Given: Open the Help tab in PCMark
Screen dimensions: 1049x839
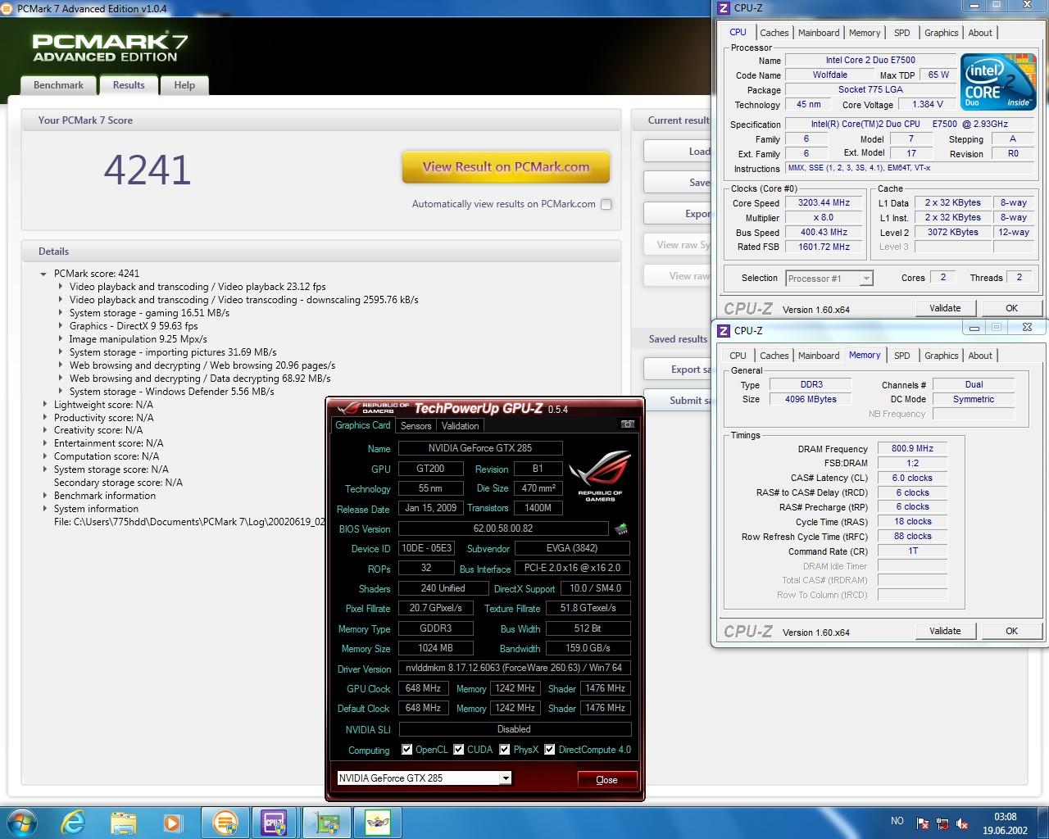Looking at the screenshot, I should click(184, 85).
